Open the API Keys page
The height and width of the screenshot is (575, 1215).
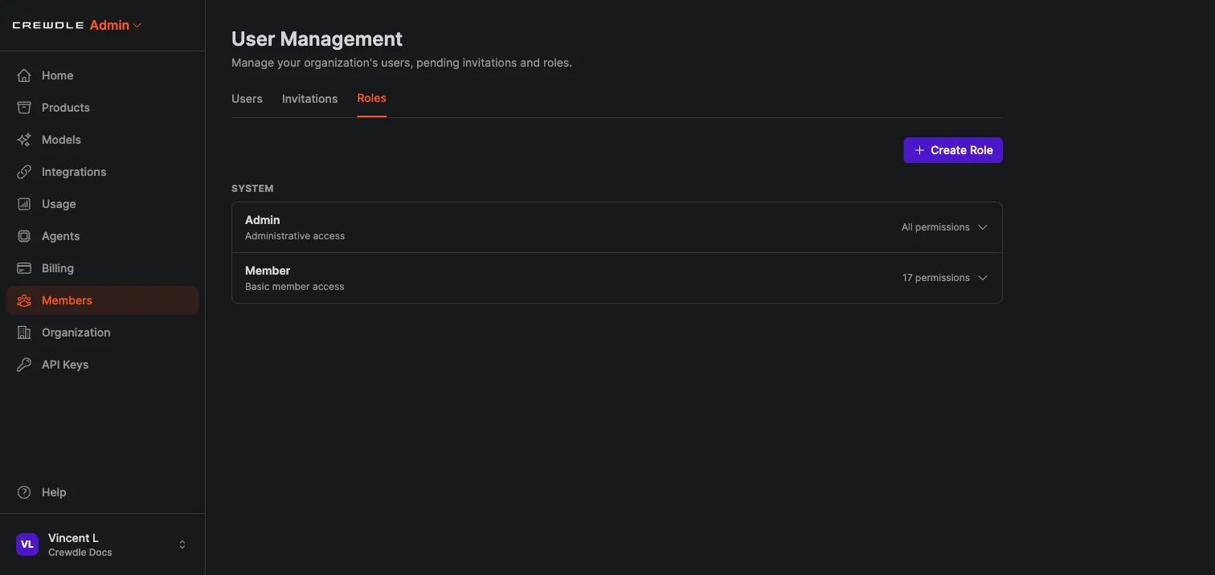click(102, 365)
